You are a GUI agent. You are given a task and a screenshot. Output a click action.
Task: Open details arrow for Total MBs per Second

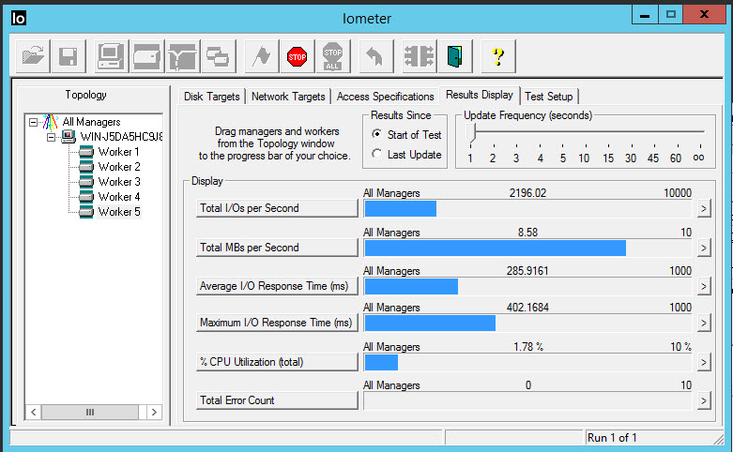[704, 248]
